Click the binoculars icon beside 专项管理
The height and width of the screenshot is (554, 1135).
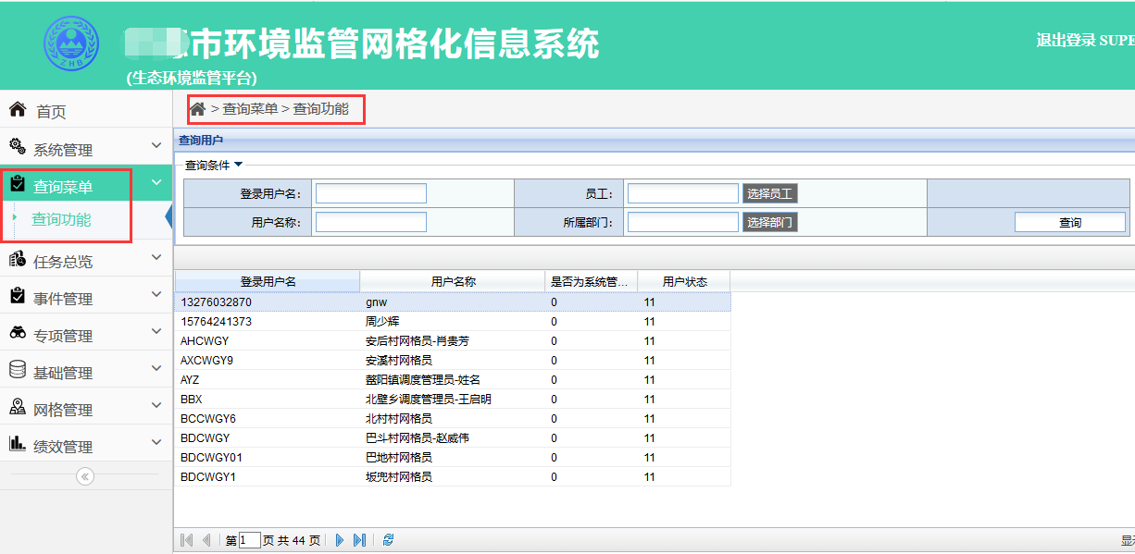tap(17, 333)
